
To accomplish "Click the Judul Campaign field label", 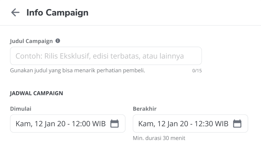I will click(x=31, y=41).
